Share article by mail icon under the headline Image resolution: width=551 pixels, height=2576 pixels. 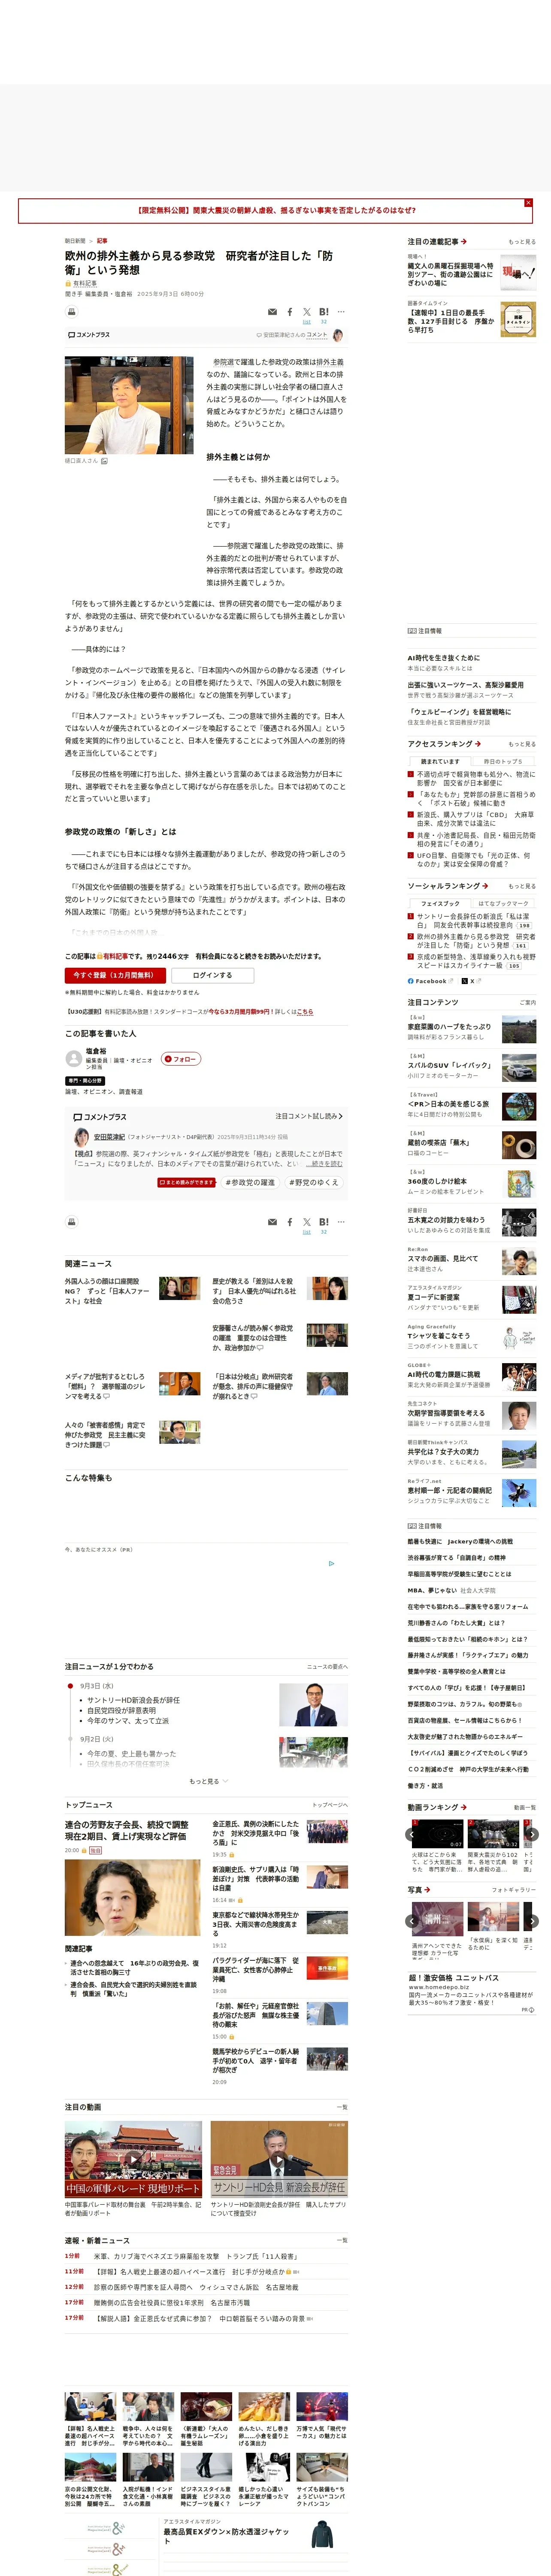pyautogui.click(x=272, y=312)
